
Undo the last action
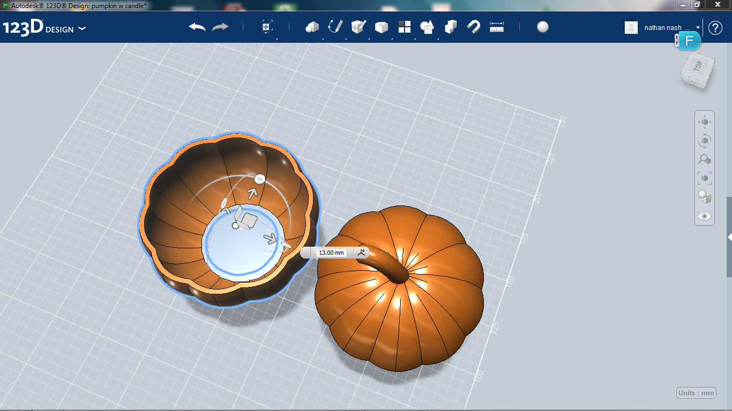point(197,27)
